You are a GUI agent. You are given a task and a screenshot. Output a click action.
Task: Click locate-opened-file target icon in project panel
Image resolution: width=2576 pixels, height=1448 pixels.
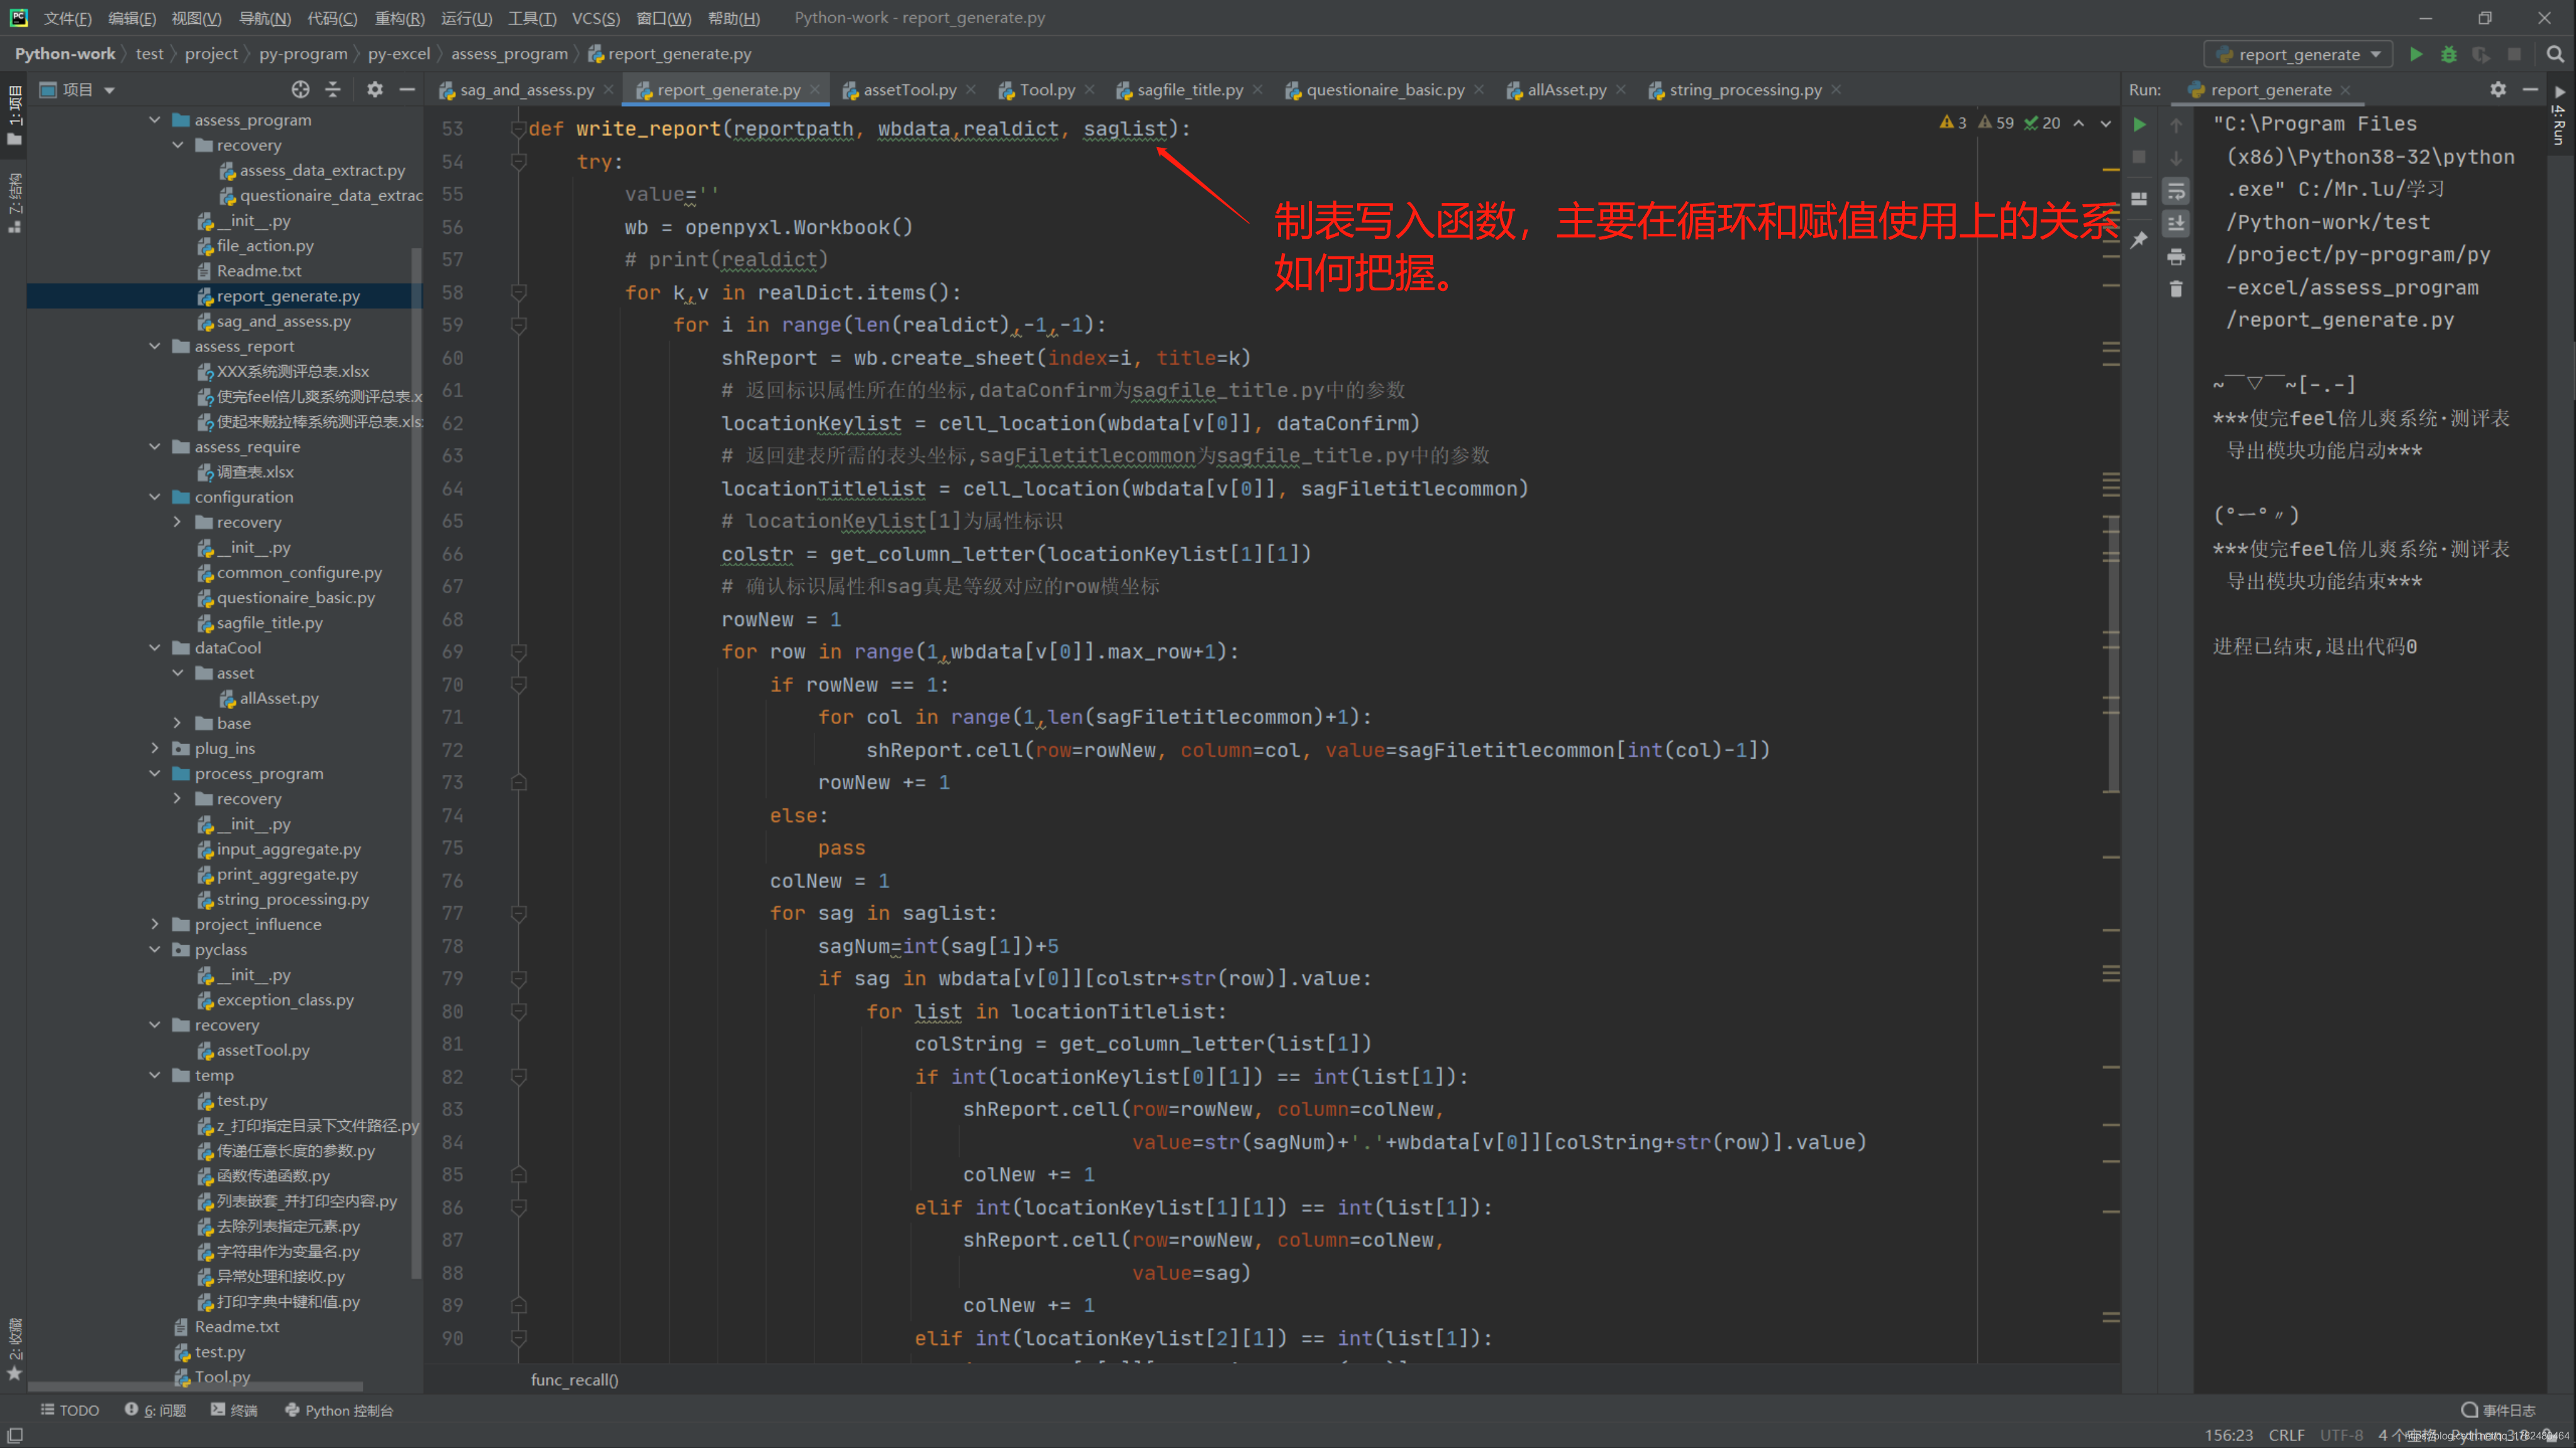point(300,90)
